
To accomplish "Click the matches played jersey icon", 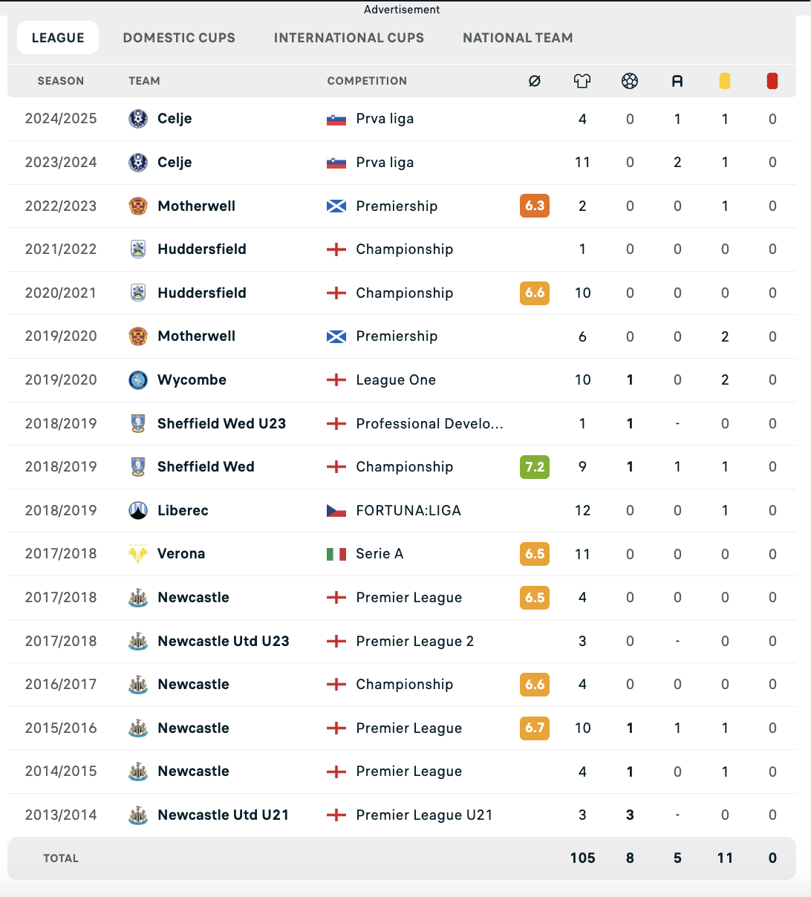I will pyautogui.click(x=582, y=81).
